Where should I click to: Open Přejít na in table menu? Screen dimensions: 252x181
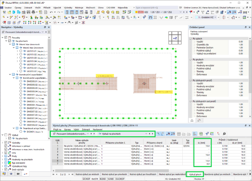click(57, 129)
